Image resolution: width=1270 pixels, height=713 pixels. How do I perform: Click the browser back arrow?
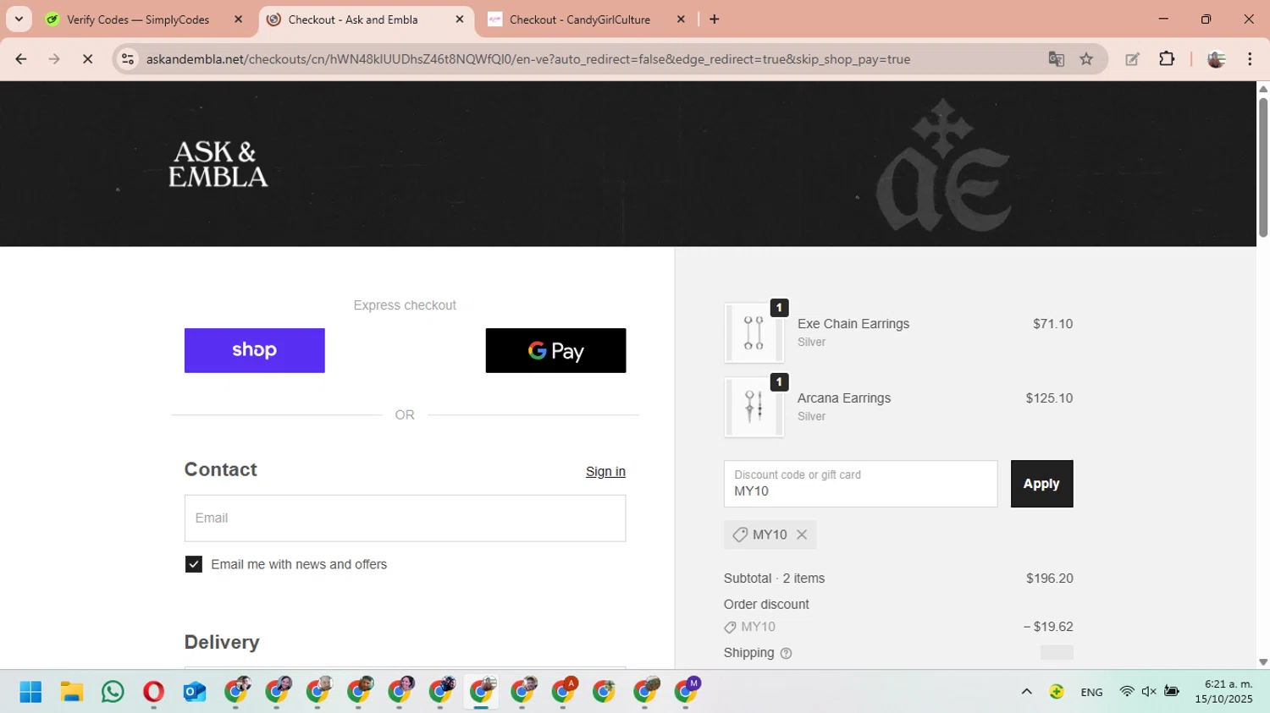(x=21, y=59)
